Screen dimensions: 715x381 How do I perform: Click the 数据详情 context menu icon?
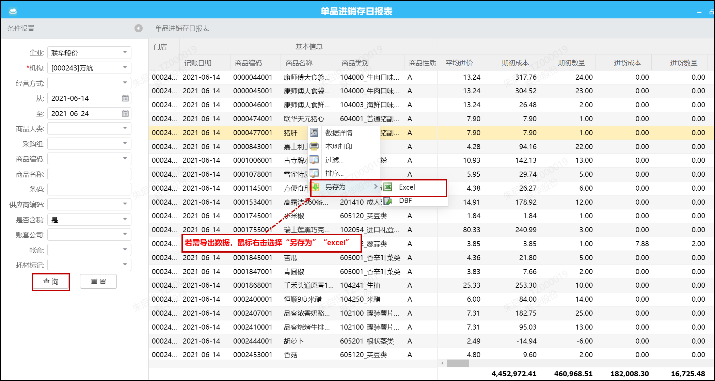click(314, 132)
